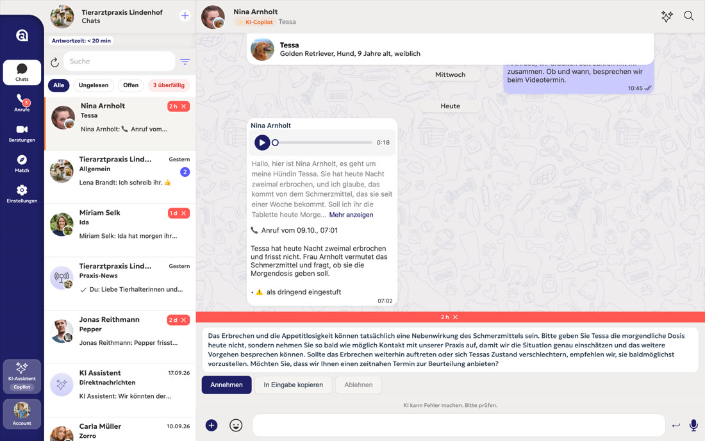Open KI-Assistent Copilot in sidebar

pos(22,376)
